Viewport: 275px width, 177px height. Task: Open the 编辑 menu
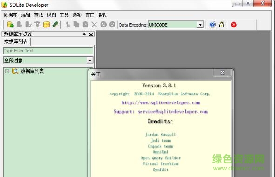[26, 15]
